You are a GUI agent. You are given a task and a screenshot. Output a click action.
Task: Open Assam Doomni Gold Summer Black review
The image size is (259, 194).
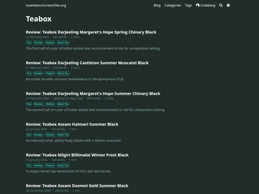tap(77, 186)
